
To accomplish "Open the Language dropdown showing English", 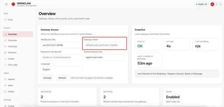I will click(x=61, y=69).
